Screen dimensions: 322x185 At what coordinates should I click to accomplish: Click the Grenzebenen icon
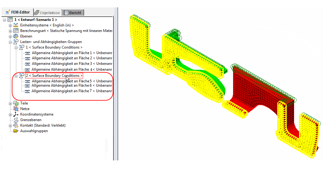(16, 120)
